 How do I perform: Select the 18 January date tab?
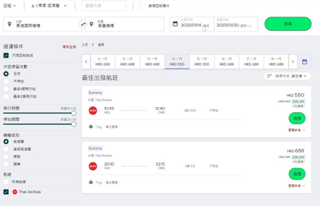(x=276, y=62)
